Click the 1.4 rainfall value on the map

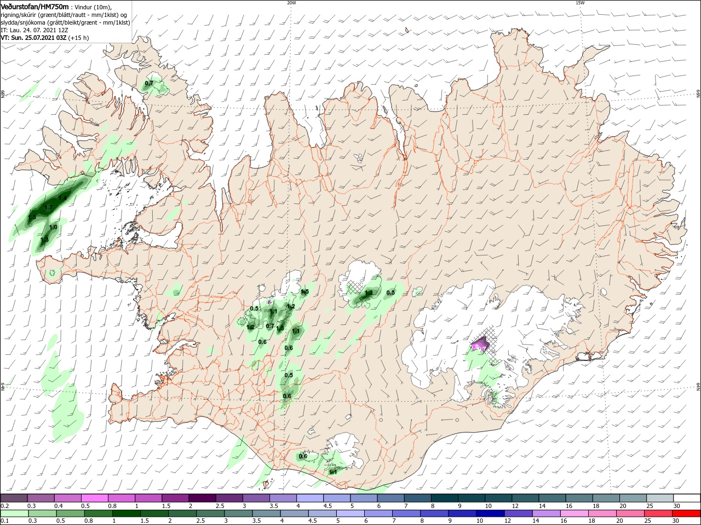tap(62, 198)
